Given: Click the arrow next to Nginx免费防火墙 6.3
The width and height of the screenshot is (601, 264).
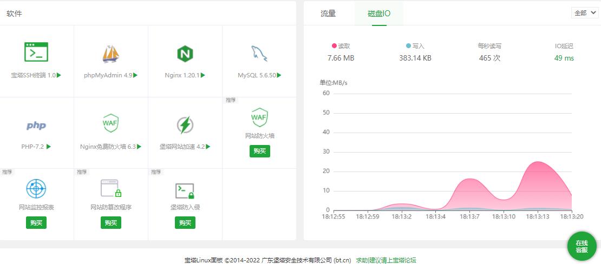Looking at the screenshot, I should [x=139, y=147].
